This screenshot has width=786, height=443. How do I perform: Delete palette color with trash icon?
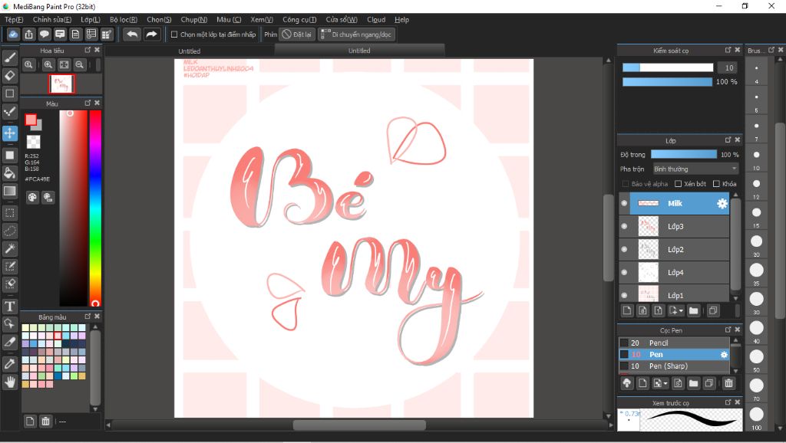tap(45, 421)
